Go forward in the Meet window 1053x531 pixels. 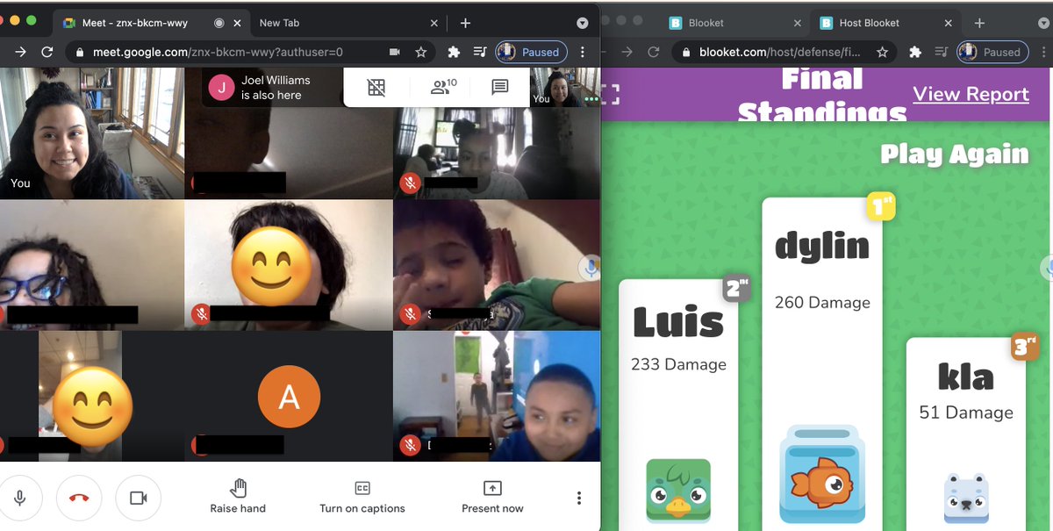[x=19, y=52]
